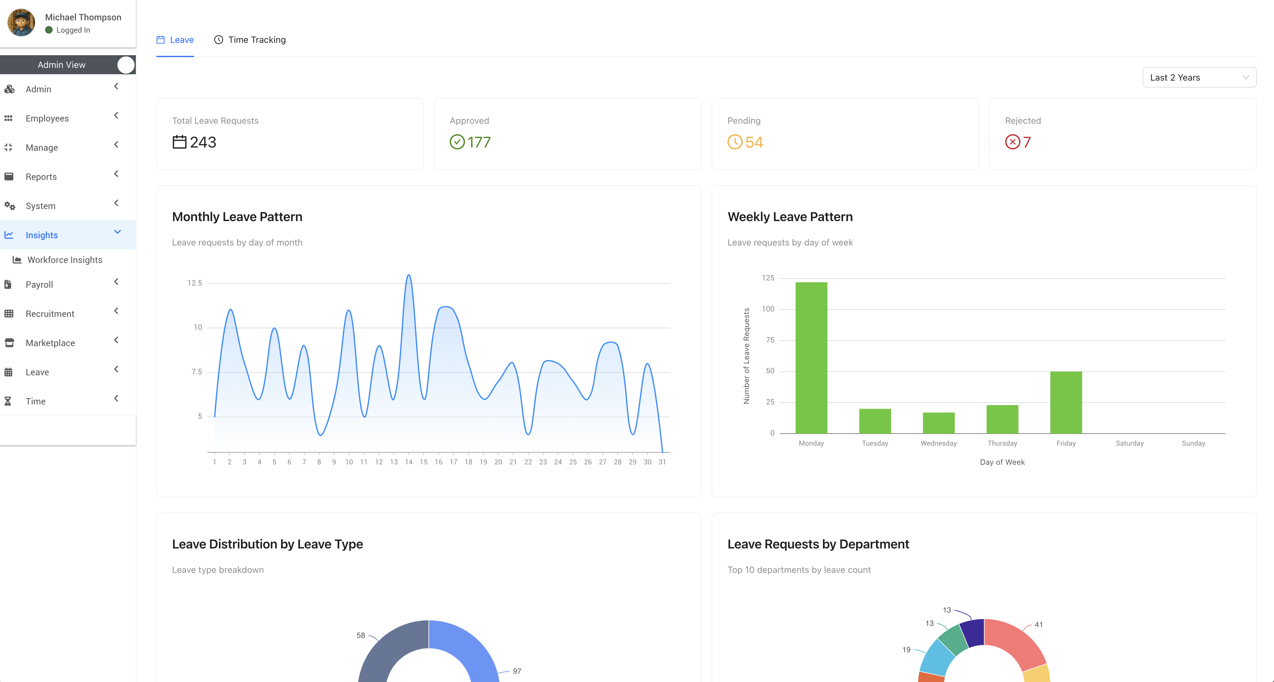Click the Time hourglass icon

[8, 401]
